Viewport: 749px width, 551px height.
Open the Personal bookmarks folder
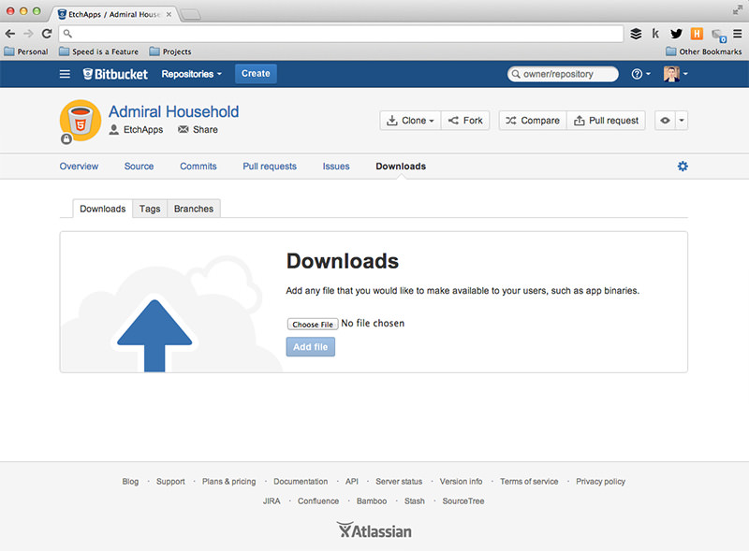[26, 51]
